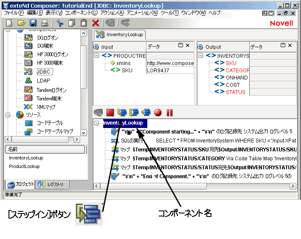Viewport: 301px width, 239px height.
Task: Select Tandem端末 component
Action: click(49, 98)
